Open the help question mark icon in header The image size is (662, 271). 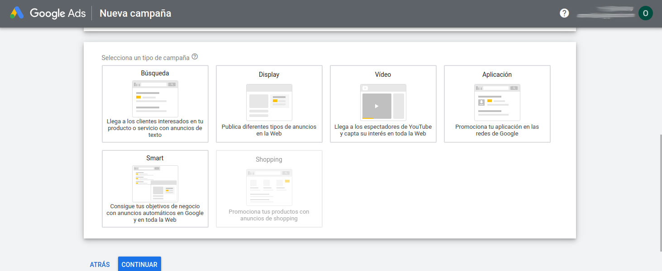pyautogui.click(x=564, y=13)
